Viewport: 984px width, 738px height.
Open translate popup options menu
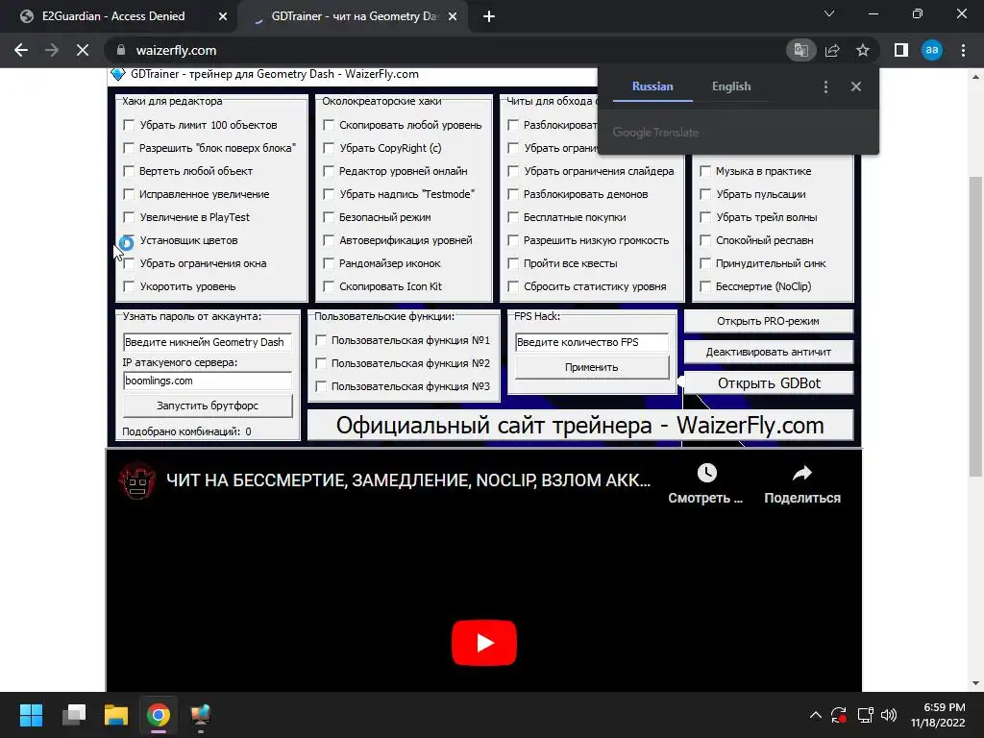825,86
